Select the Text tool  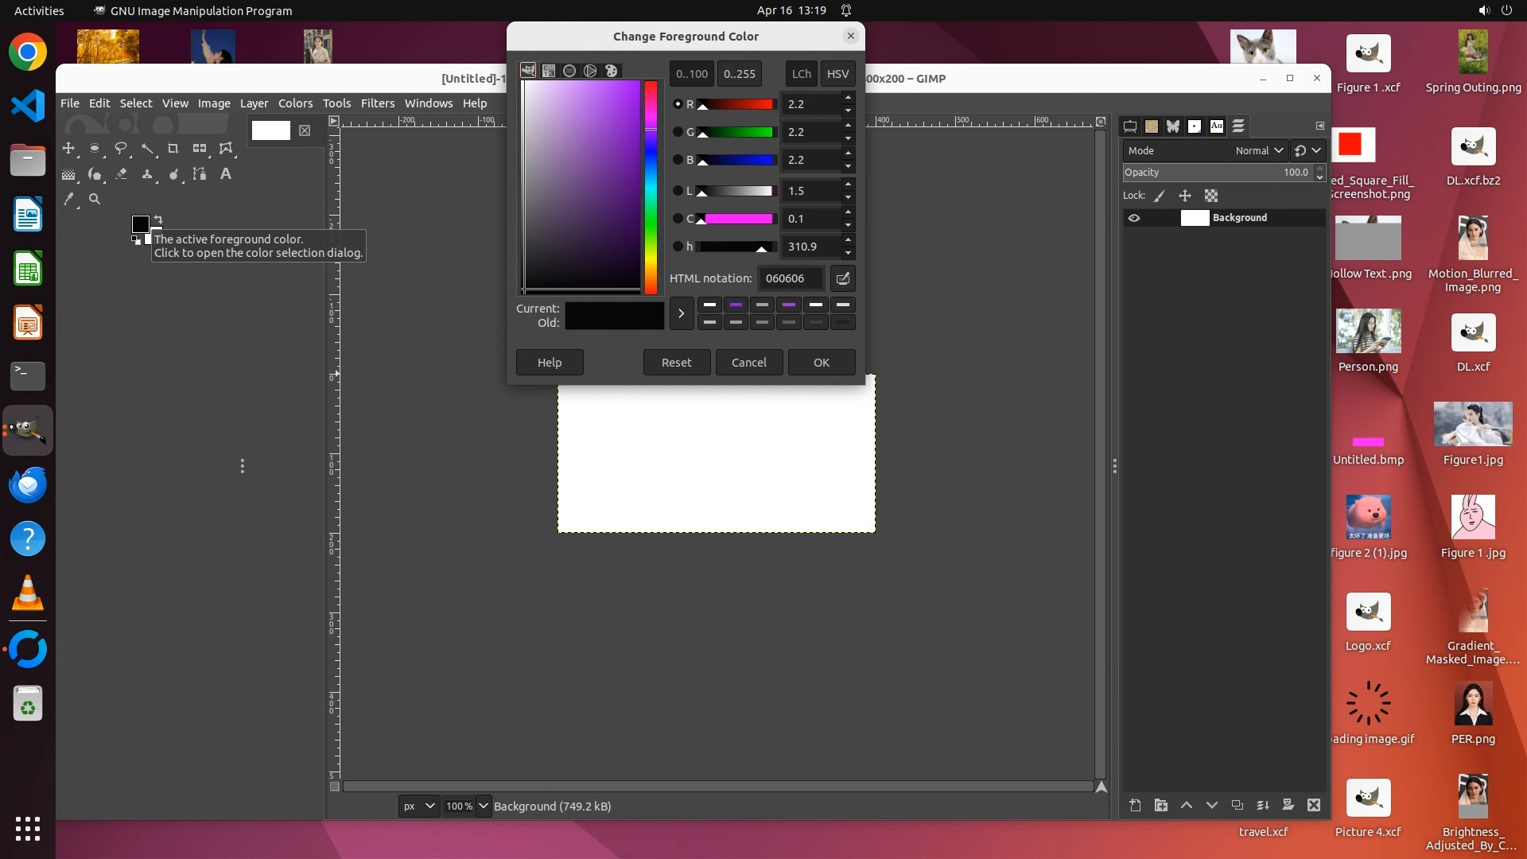point(226,174)
